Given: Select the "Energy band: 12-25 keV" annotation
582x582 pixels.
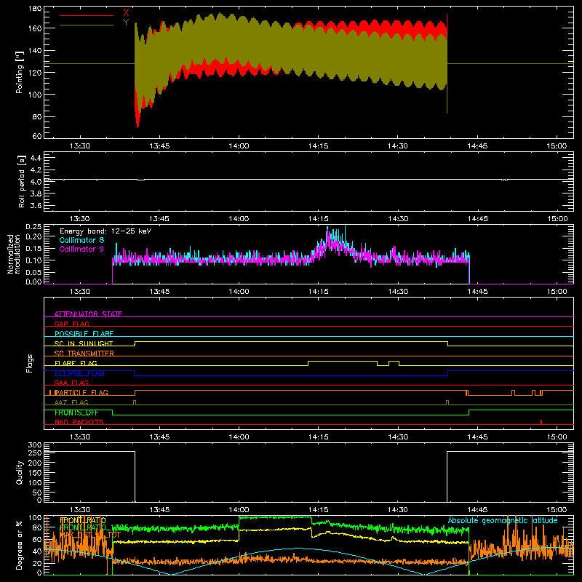Looking at the screenshot, I should click(105, 231).
